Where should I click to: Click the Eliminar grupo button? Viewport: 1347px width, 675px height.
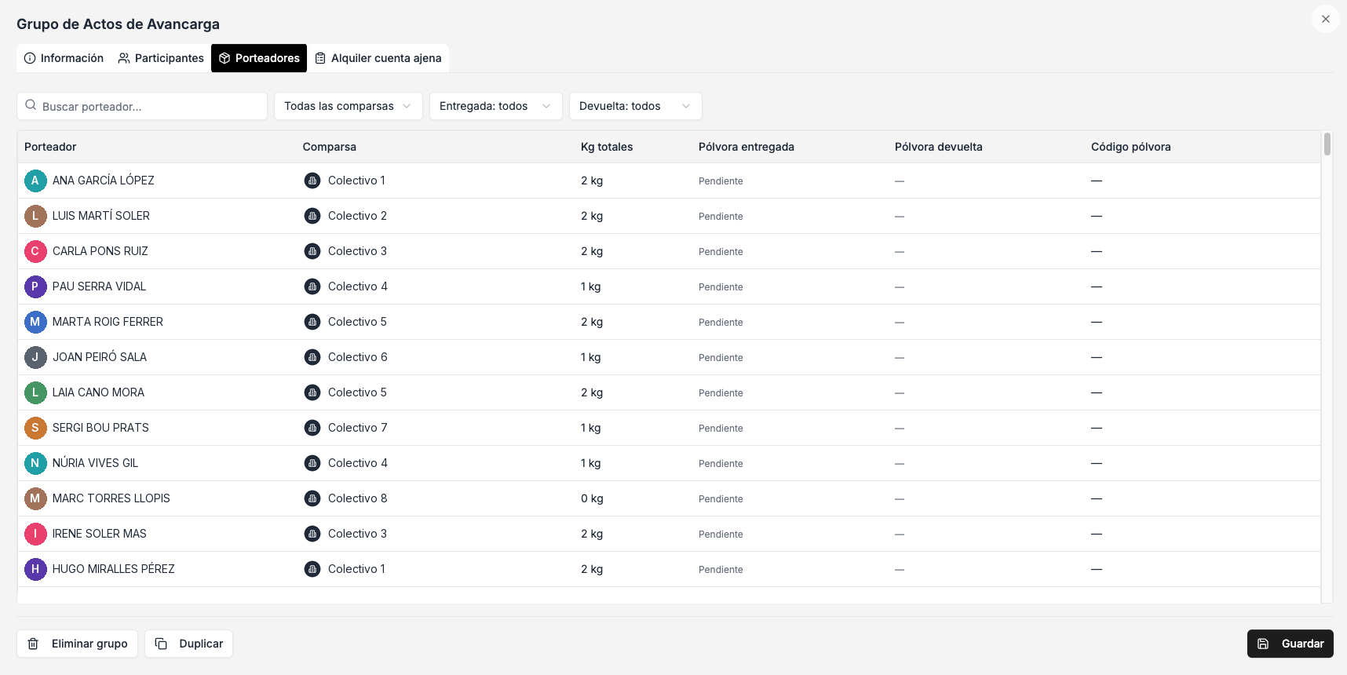pos(77,644)
